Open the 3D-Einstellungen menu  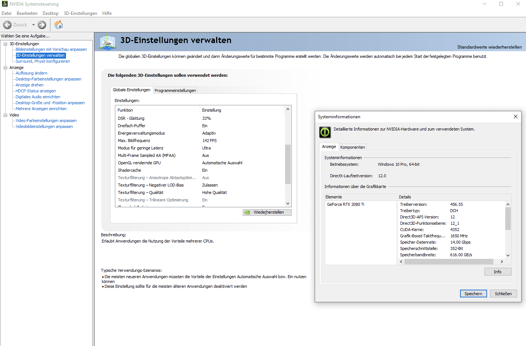80,13
